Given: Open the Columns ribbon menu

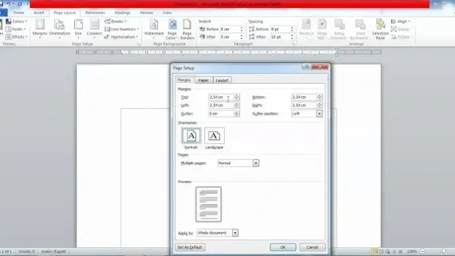Looking at the screenshot, I should pos(94,29).
